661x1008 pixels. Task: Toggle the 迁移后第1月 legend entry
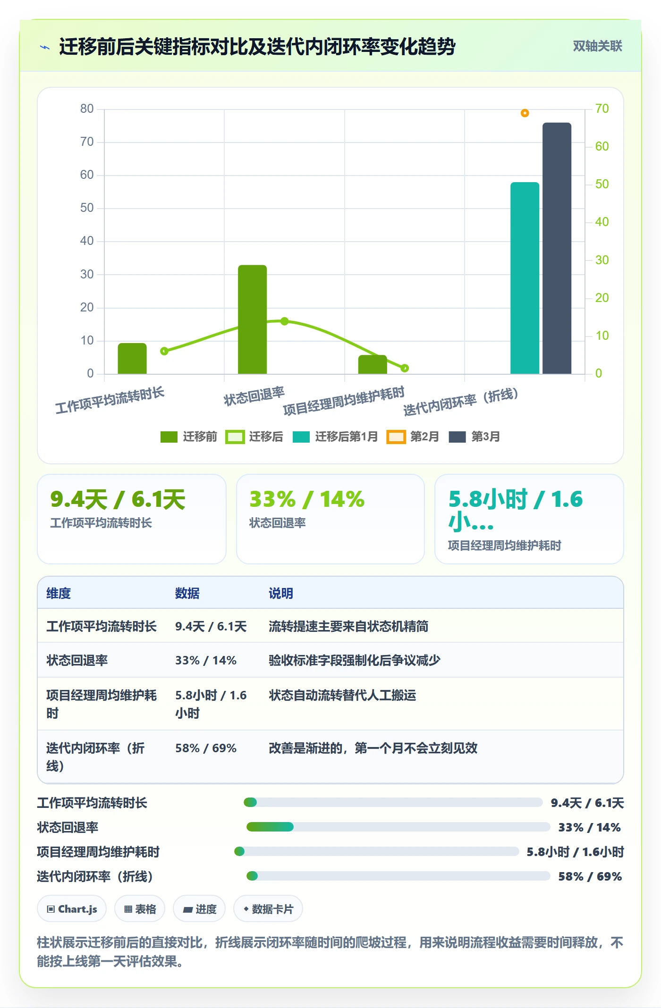pyautogui.click(x=335, y=437)
